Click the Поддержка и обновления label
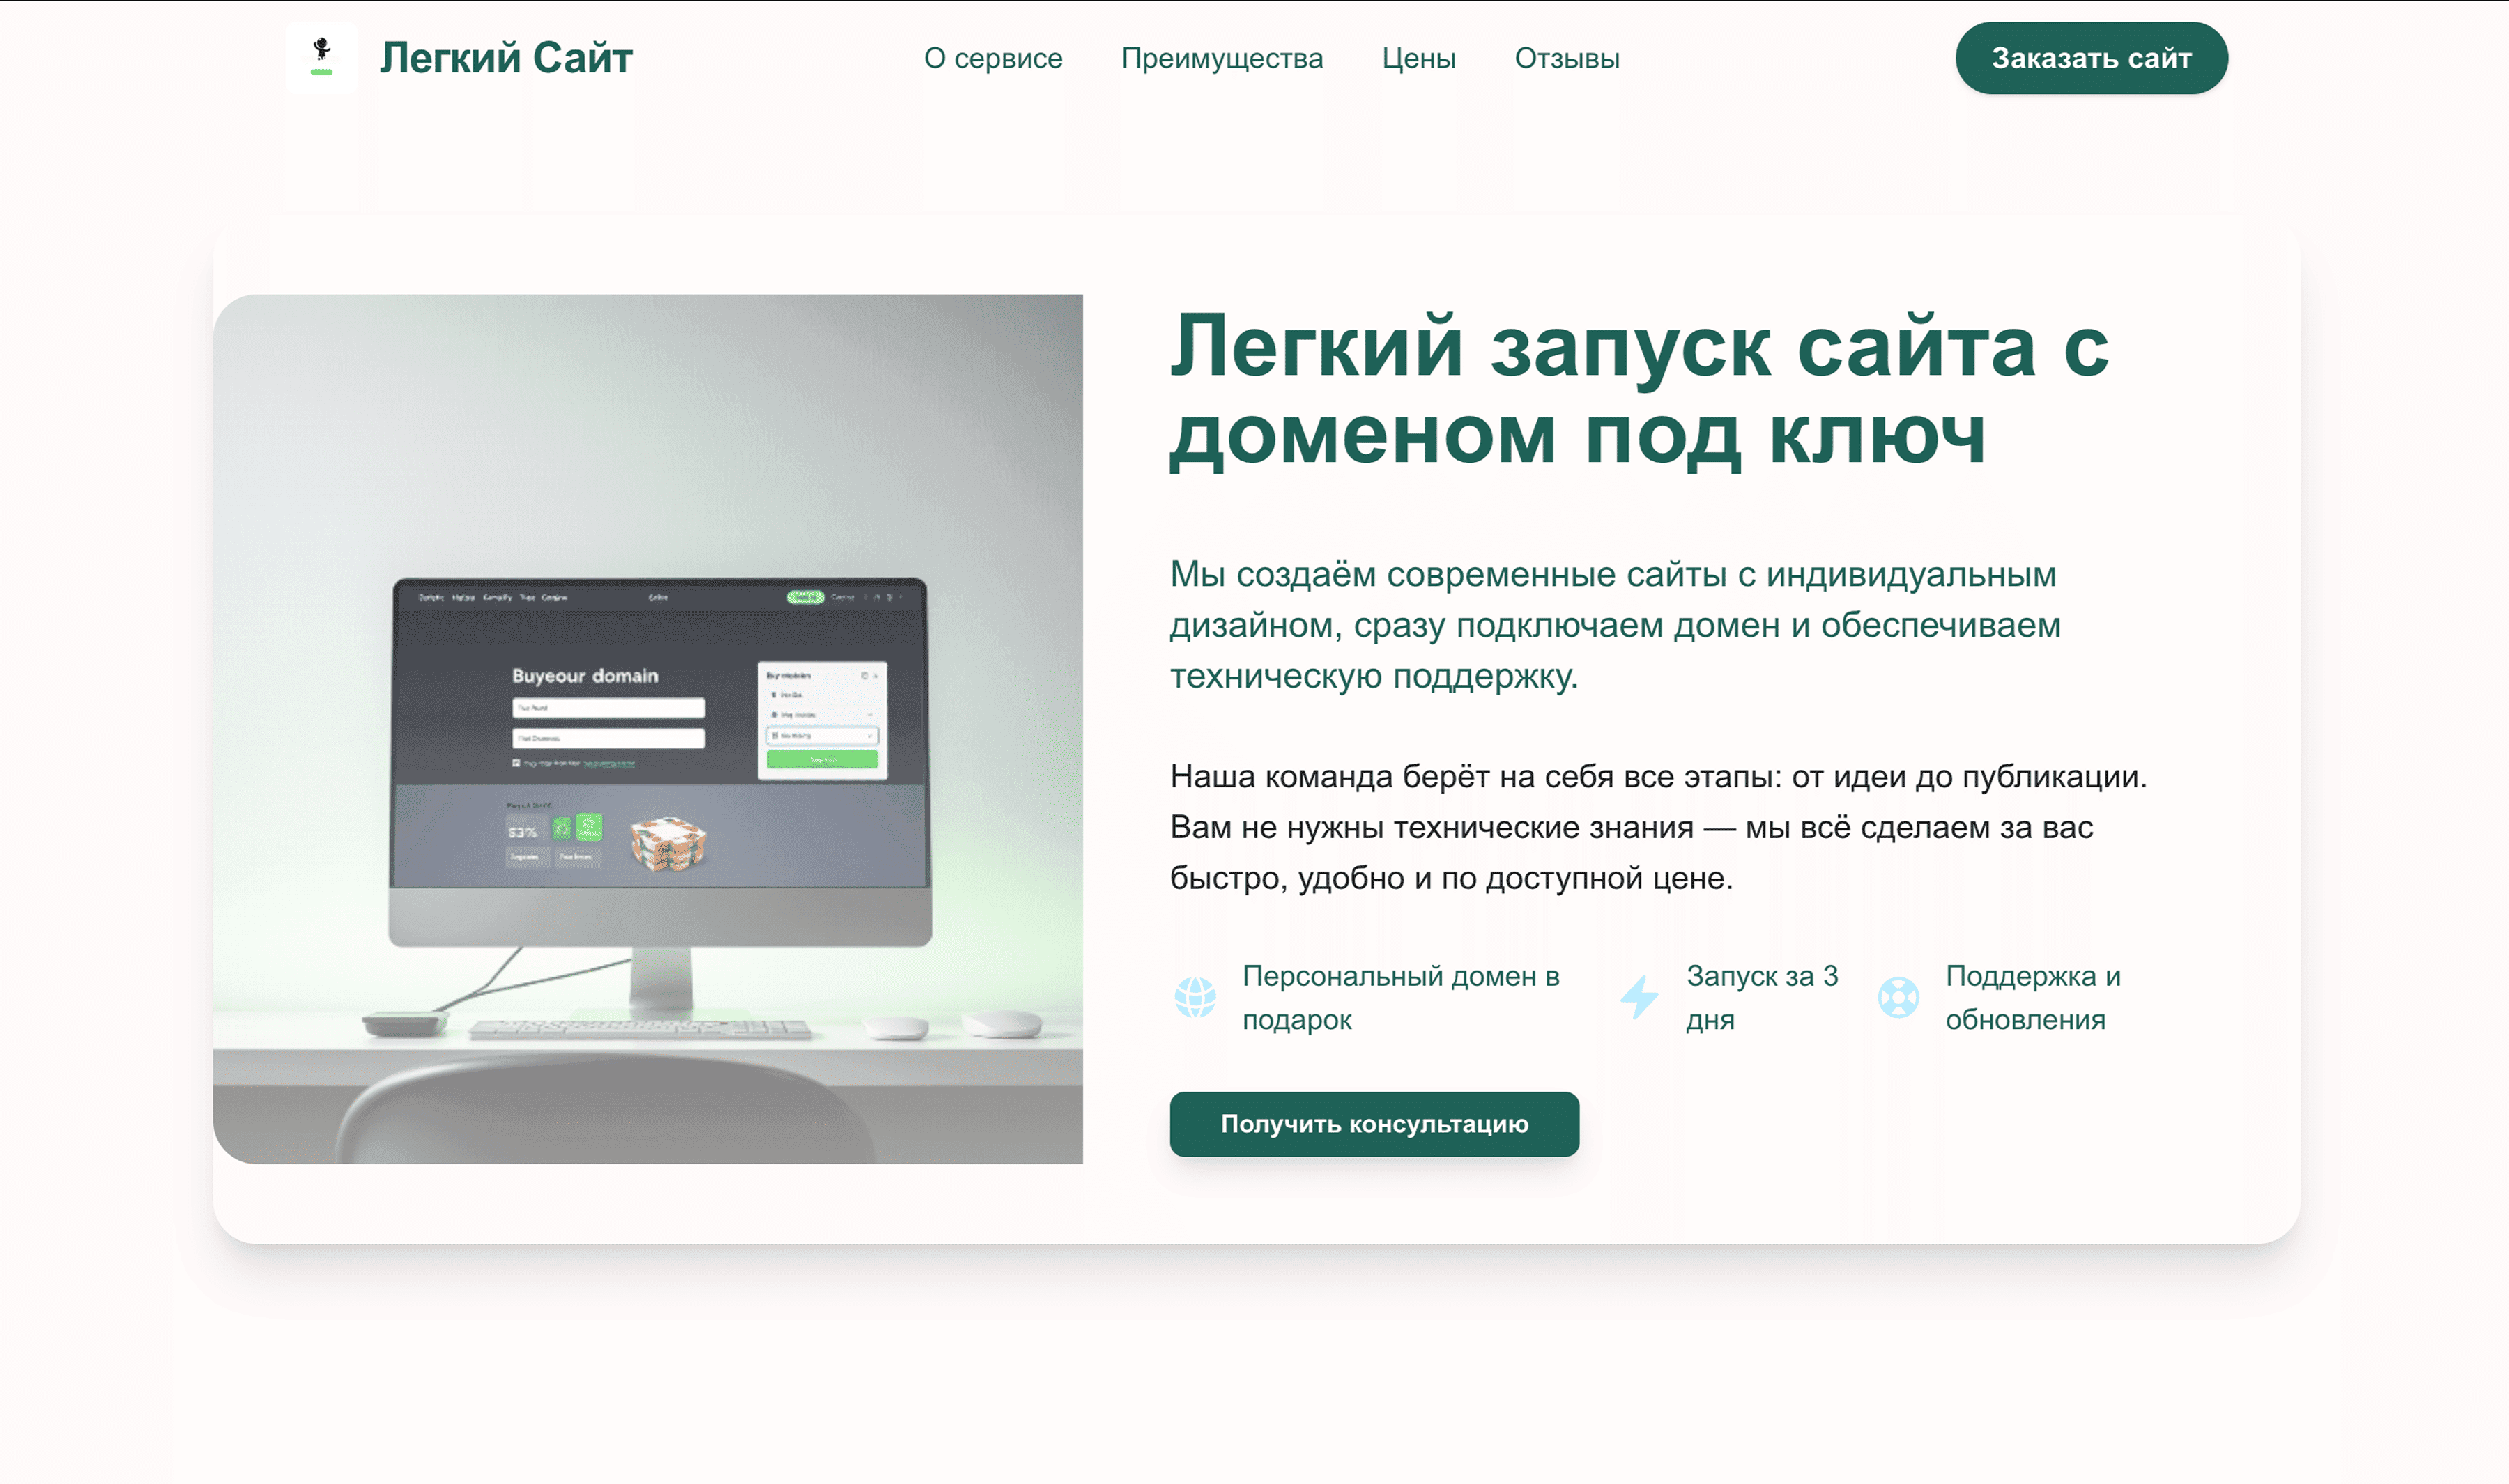 click(x=2032, y=997)
